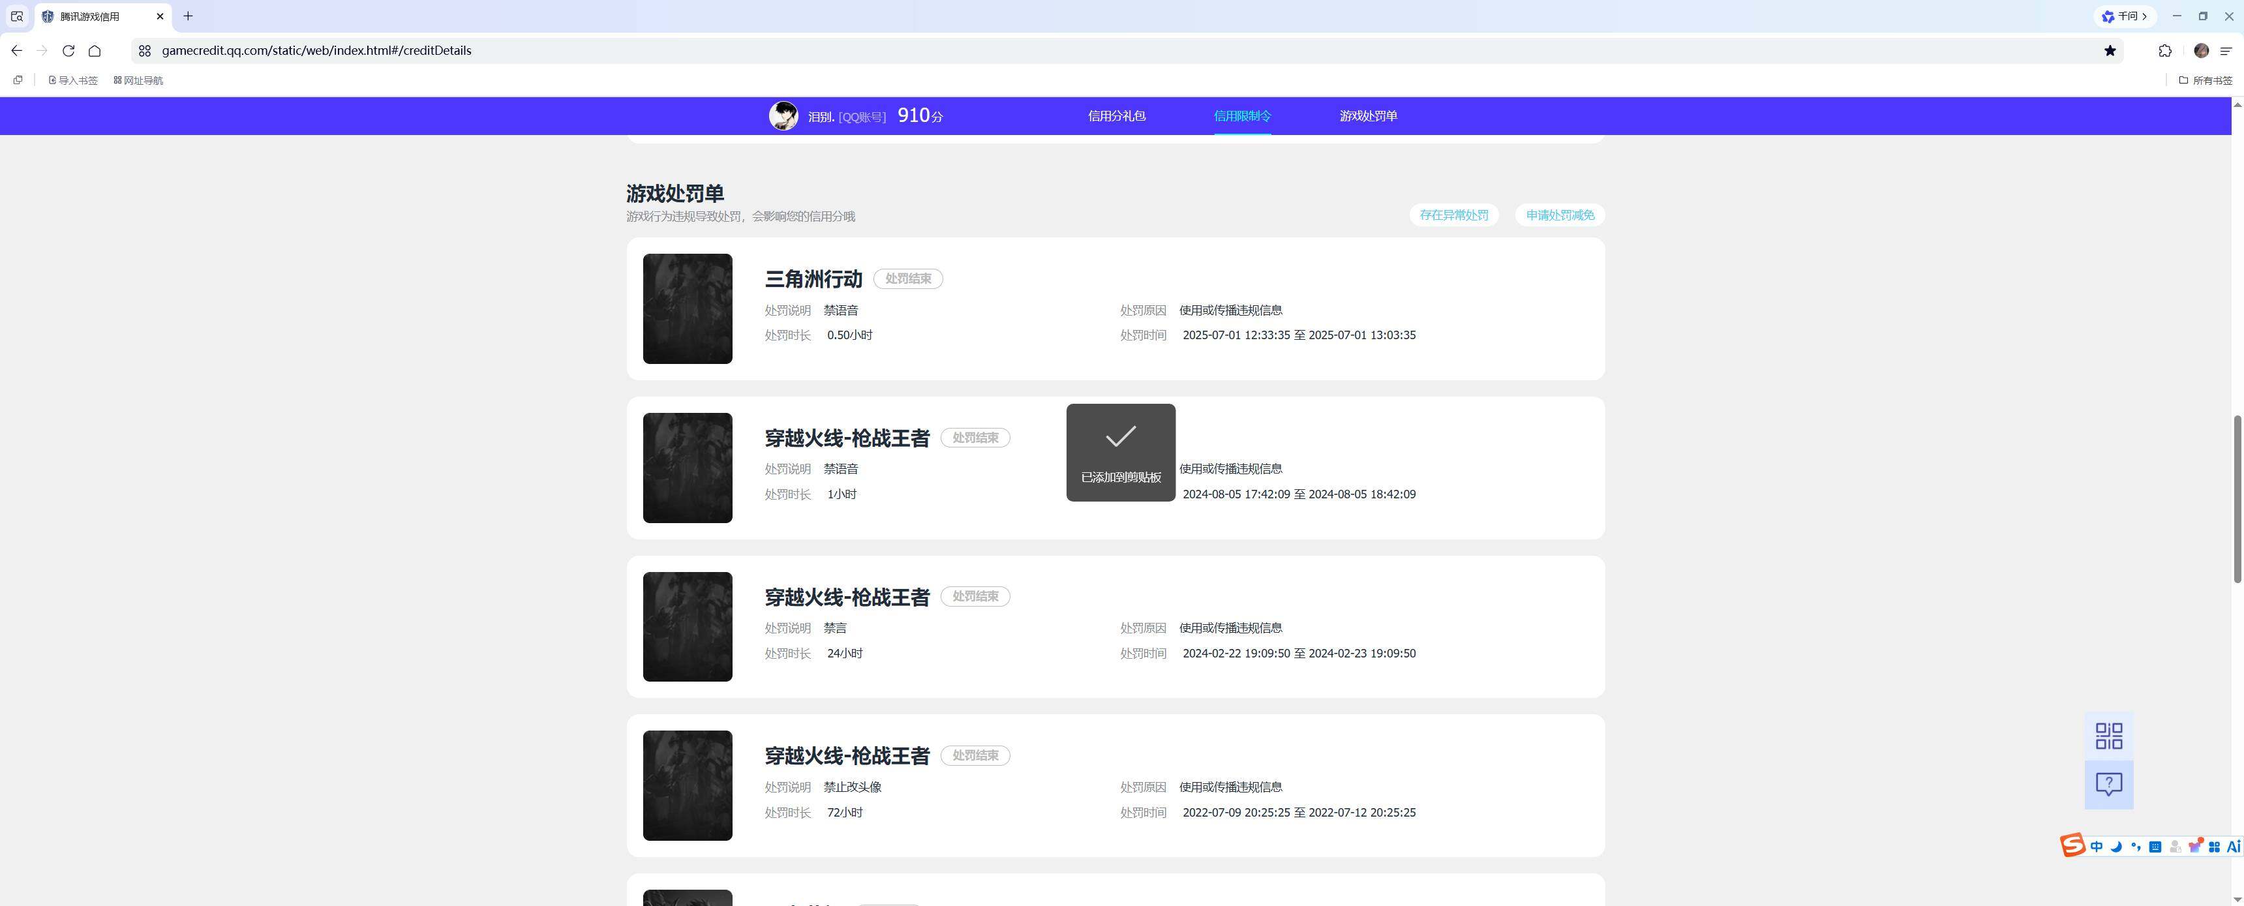Click 处罚结束 badge beside 三角洲行动

pos(907,279)
